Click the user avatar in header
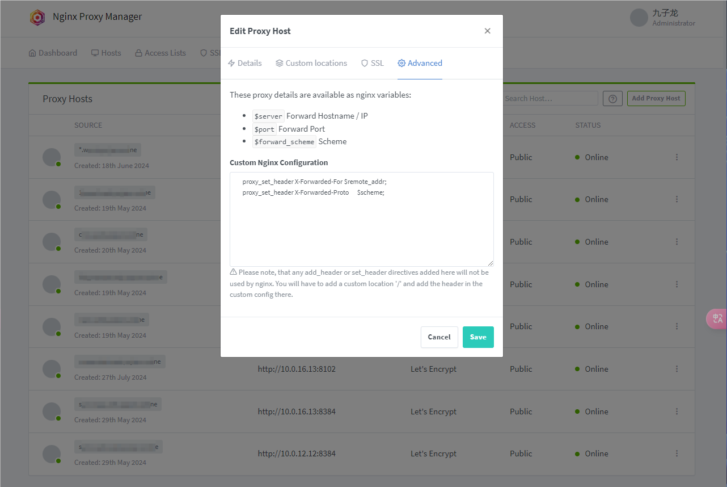The image size is (727, 487). click(x=639, y=18)
